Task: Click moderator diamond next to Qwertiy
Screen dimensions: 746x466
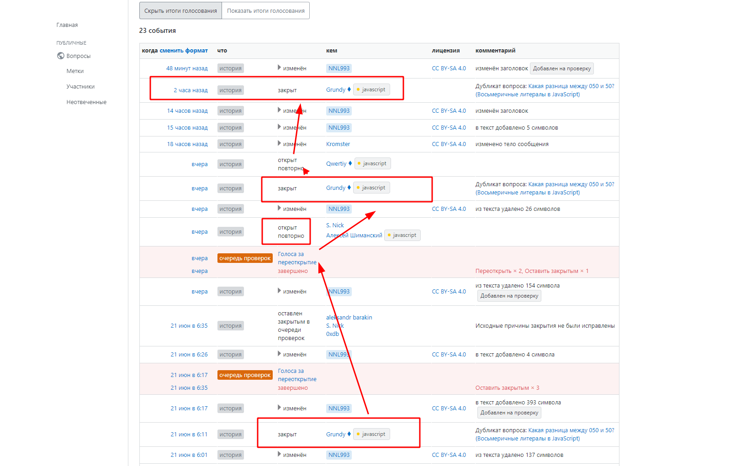Action: [x=350, y=163]
